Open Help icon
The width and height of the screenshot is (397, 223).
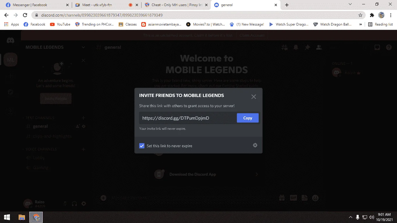click(x=389, y=47)
